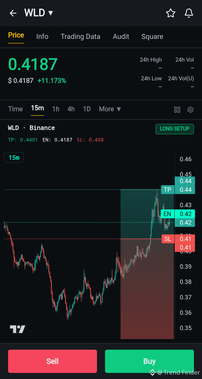This screenshot has width=202, height=379.
Task: Click the EN entry label on chart
Action: [167, 214]
